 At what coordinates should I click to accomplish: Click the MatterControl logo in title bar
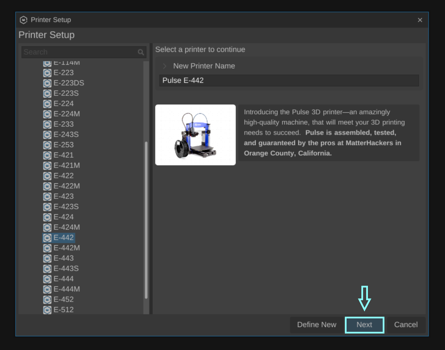23,20
